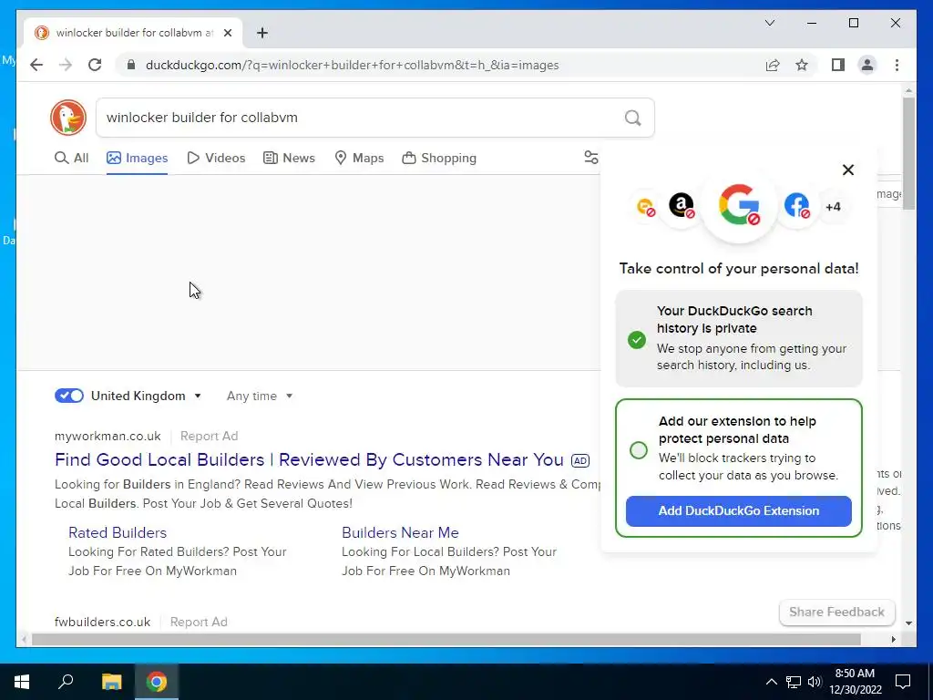
Task: Open volume control tray icon
Action: (x=815, y=682)
